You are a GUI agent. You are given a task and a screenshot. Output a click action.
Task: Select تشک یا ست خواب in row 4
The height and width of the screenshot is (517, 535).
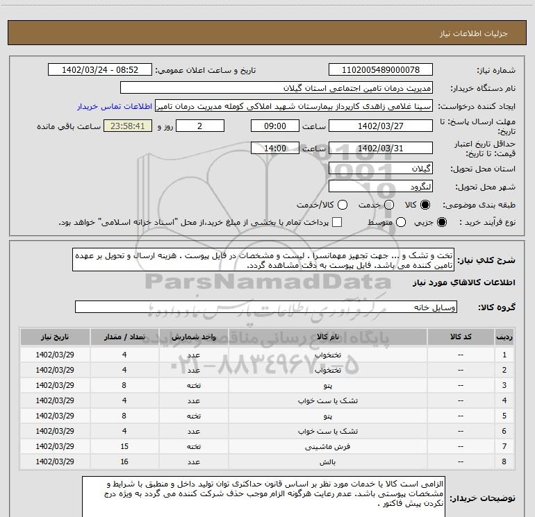[327, 401]
